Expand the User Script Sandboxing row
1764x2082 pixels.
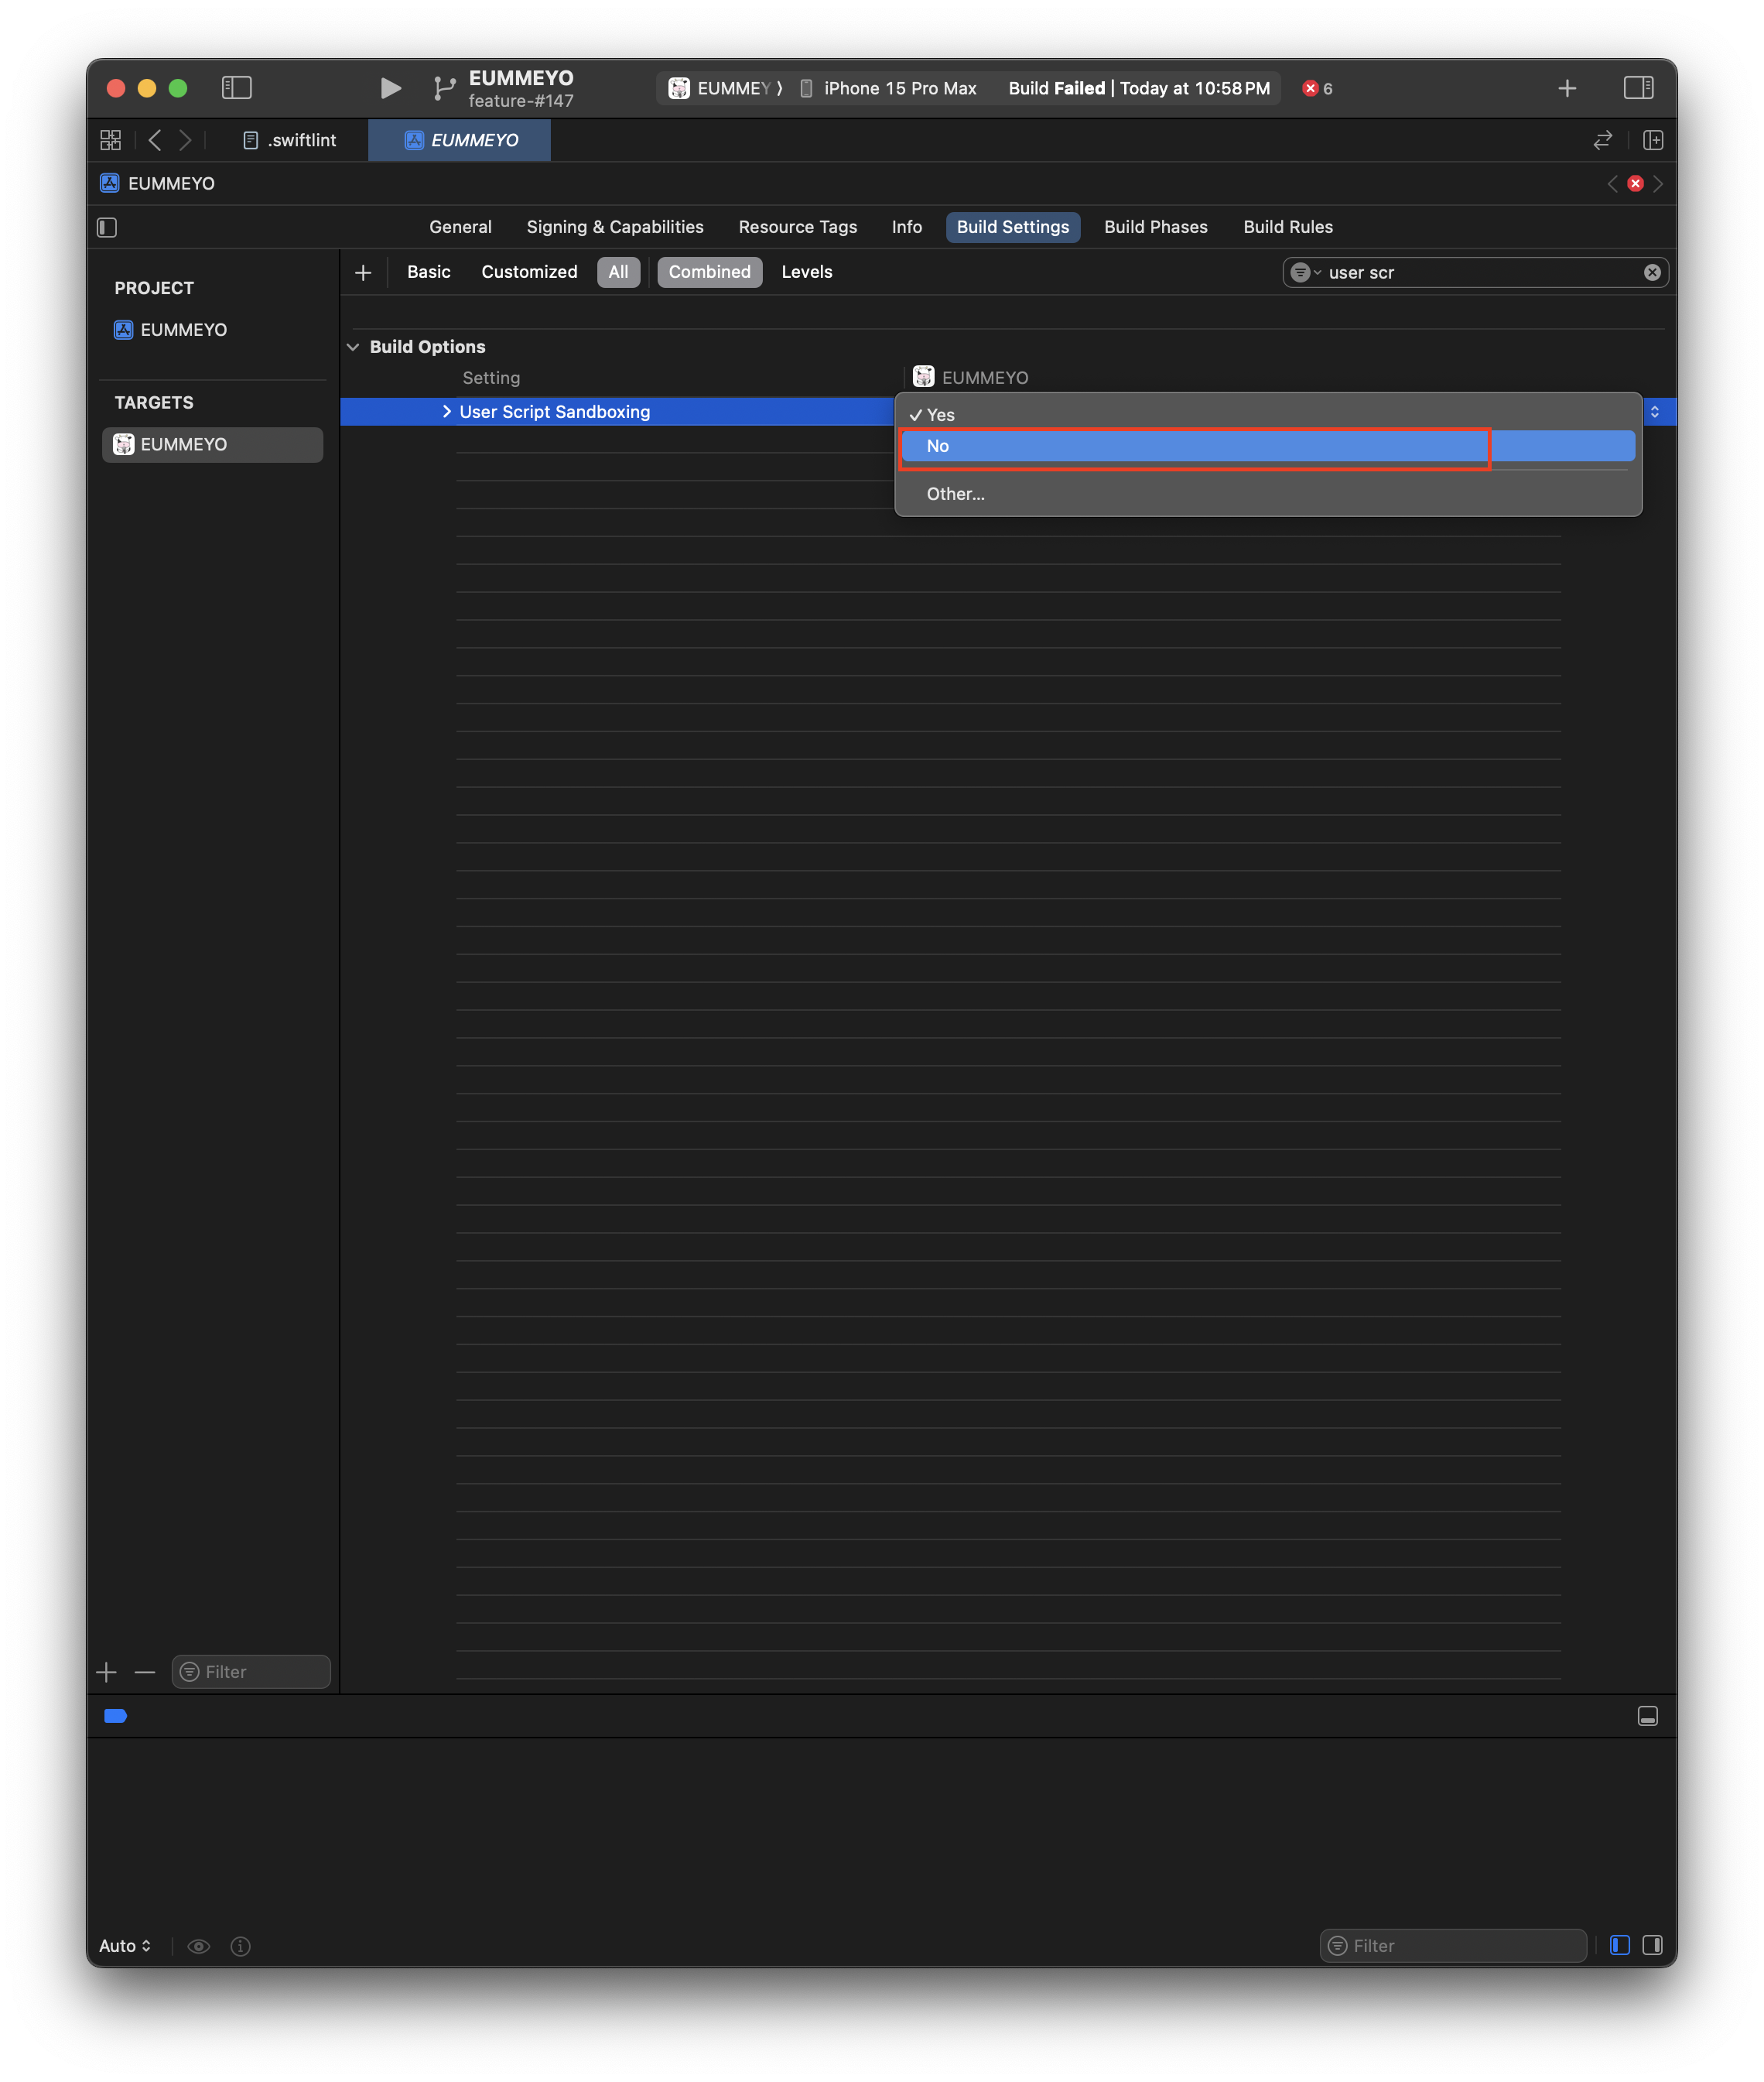[x=446, y=411]
